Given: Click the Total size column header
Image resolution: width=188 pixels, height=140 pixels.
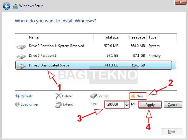Looking at the screenshot, I should (x=107, y=37).
